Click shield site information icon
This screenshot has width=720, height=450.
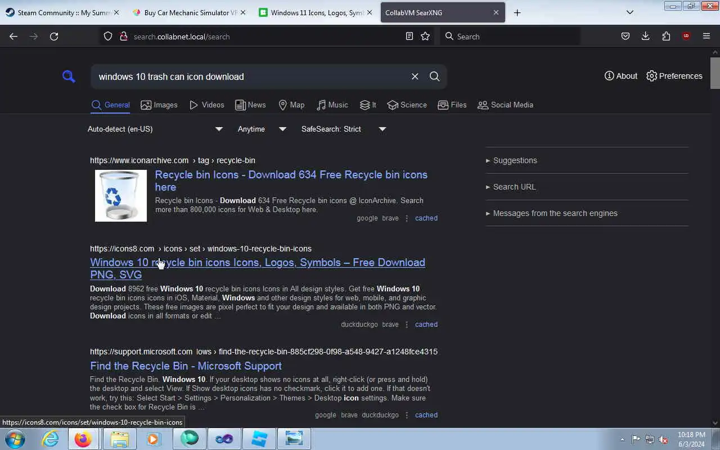tap(109, 36)
